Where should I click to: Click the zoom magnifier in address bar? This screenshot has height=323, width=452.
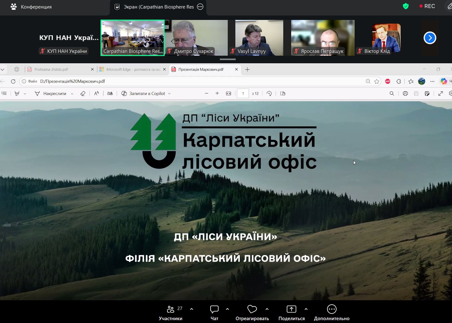click(x=368, y=81)
